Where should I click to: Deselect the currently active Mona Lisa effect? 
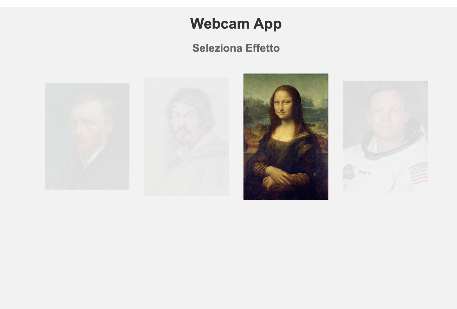click(x=286, y=136)
